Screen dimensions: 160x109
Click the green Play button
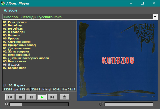tap(42, 97)
